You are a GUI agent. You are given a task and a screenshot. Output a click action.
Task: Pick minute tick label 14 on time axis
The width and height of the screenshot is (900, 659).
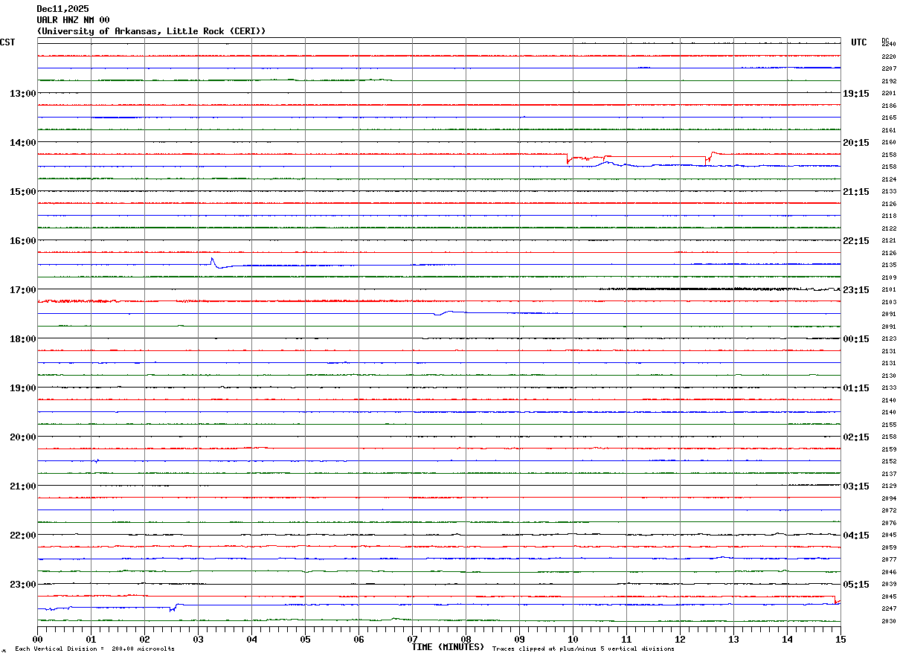787,638
